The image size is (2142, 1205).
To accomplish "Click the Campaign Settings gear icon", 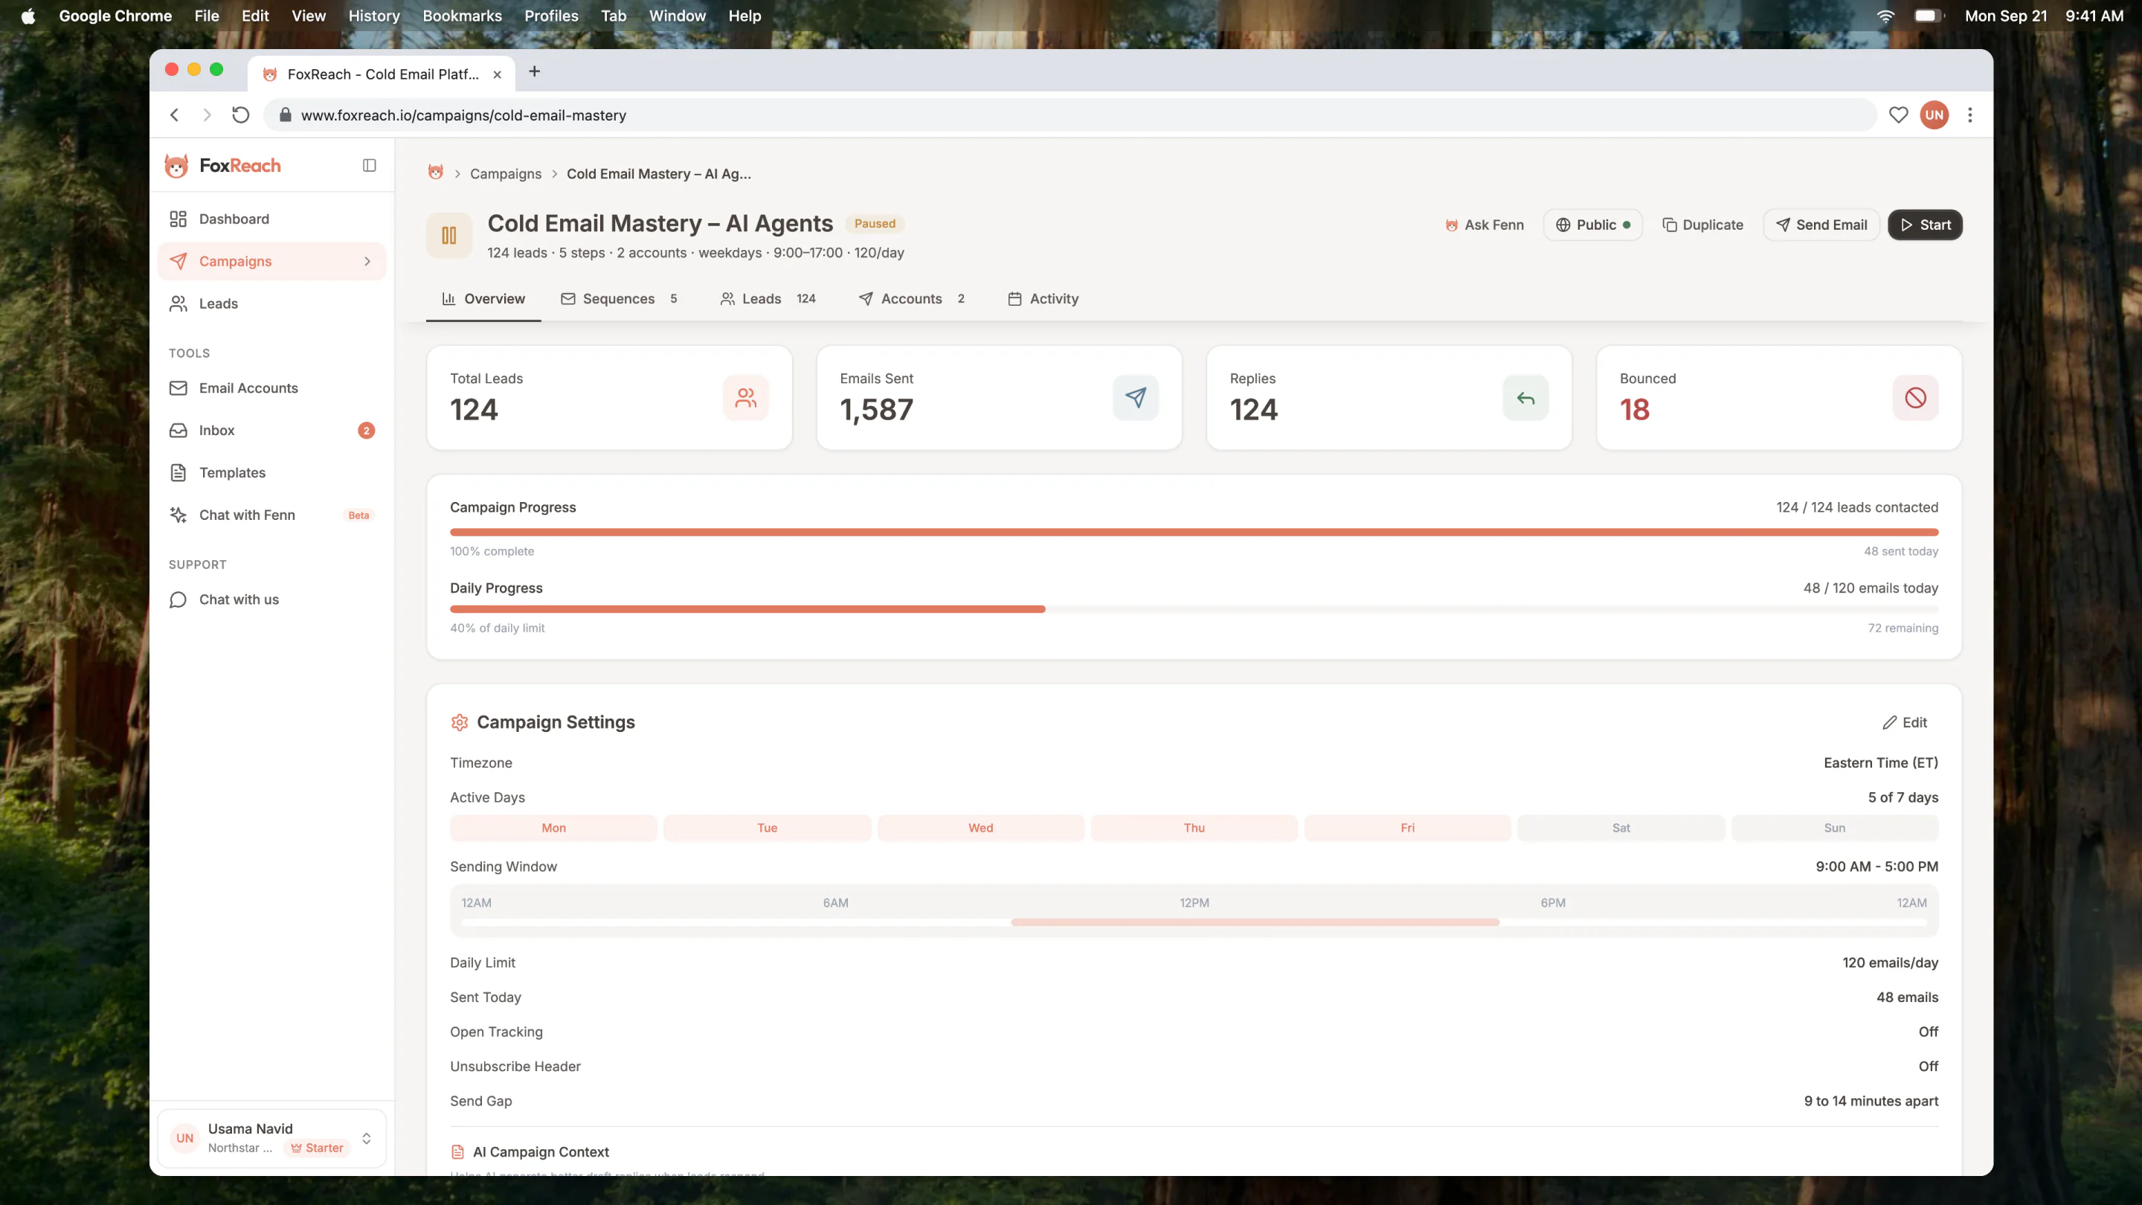I will click(459, 722).
